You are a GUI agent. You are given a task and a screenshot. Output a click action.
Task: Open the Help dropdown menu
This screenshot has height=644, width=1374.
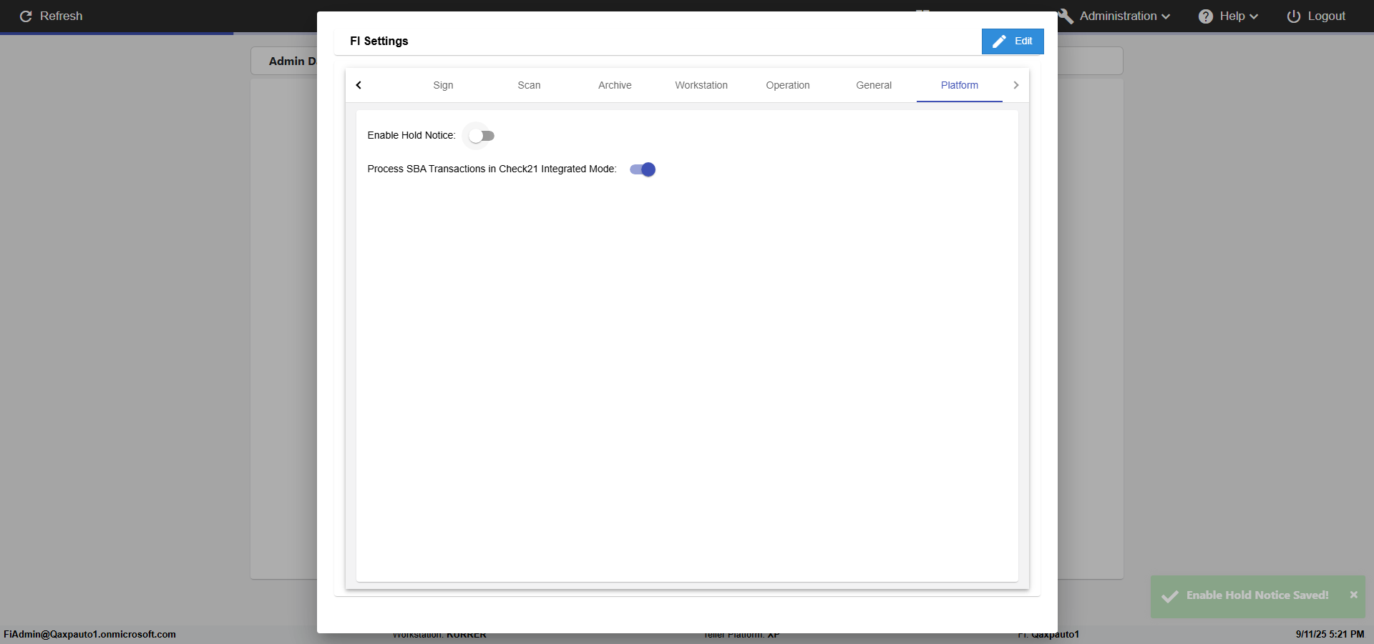pyautogui.click(x=1239, y=16)
